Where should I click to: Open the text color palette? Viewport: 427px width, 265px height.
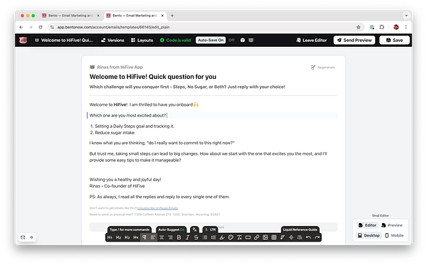[x=231, y=237]
